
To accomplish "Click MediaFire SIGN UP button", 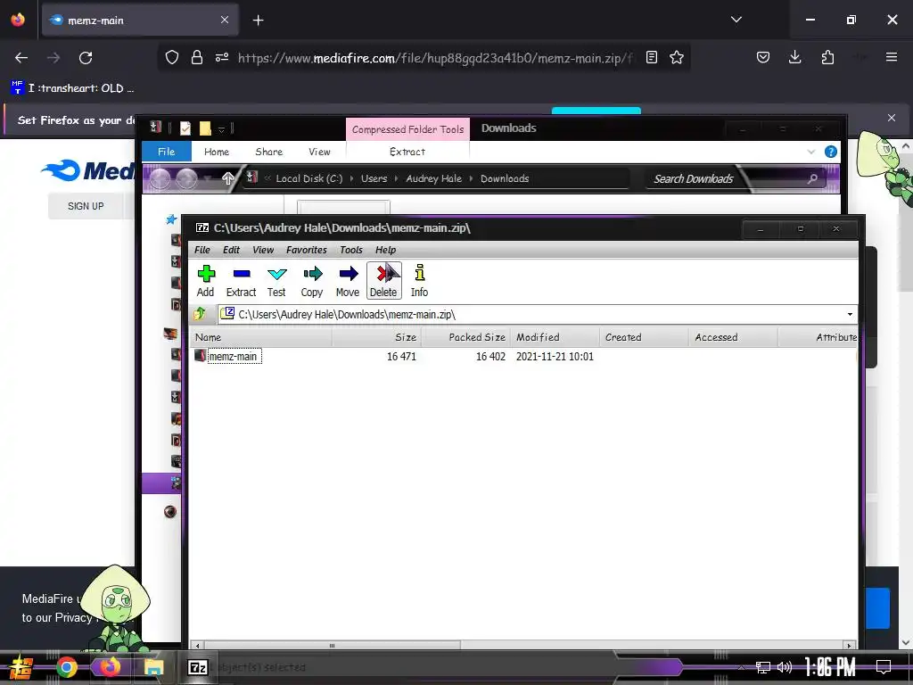I will click(86, 206).
